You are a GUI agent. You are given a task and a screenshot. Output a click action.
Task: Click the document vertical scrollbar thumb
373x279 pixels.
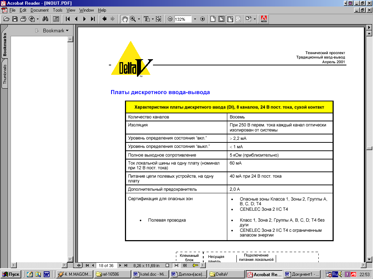pyautogui.click(x=369, y=148)
